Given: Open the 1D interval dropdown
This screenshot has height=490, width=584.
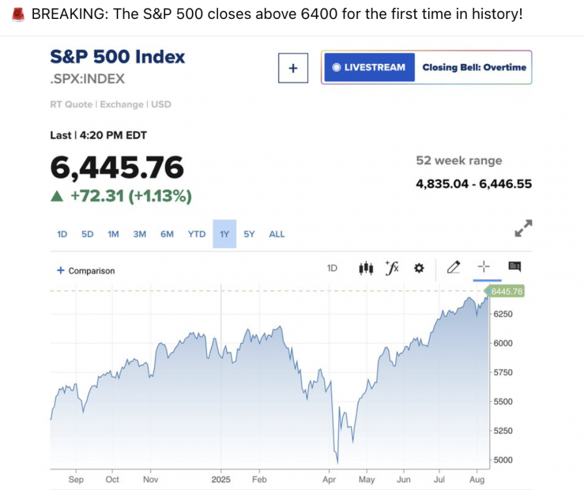Looking at the screenshot, I should pyautogui.click(x=332, y=268).
